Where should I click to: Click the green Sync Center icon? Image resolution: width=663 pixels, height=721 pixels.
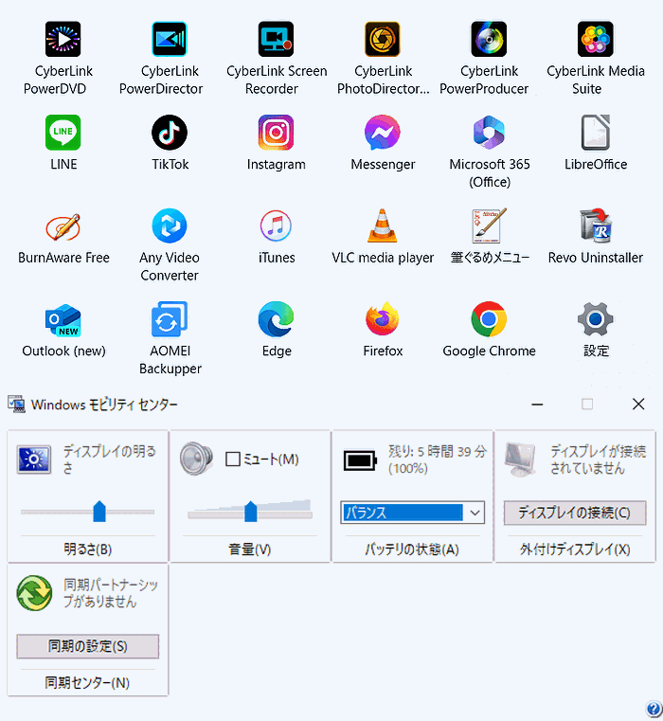(34, 593)
